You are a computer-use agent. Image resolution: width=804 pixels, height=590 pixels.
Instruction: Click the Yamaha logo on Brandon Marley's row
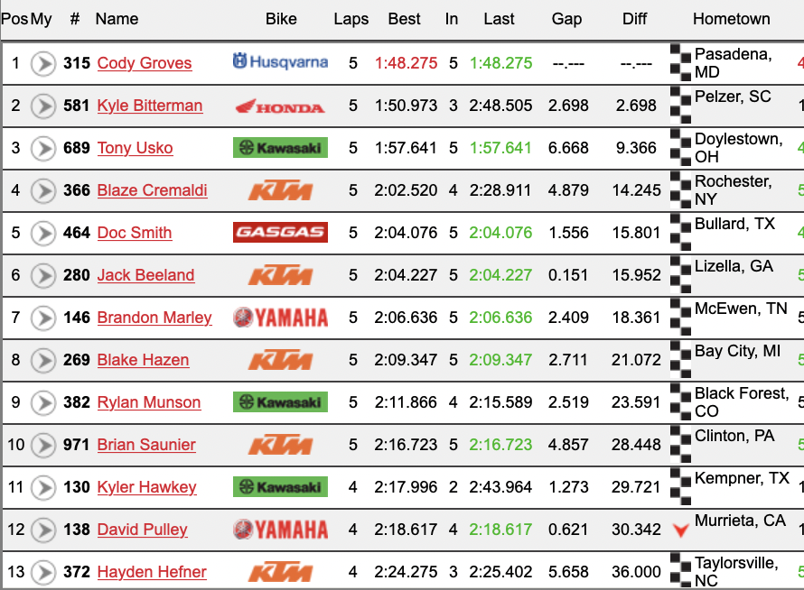coord(281,318)
